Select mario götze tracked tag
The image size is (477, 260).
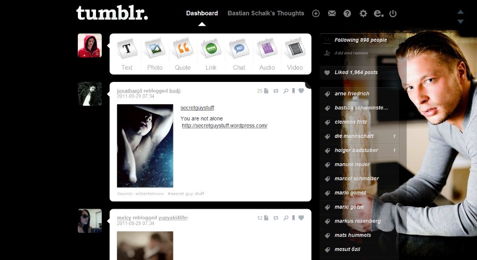(359, 207)
